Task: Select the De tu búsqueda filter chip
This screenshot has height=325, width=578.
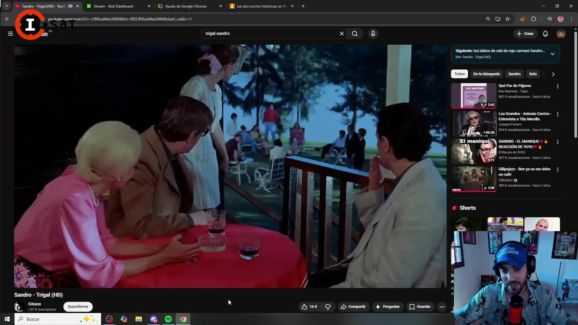Action: click(x=486, y=74)
